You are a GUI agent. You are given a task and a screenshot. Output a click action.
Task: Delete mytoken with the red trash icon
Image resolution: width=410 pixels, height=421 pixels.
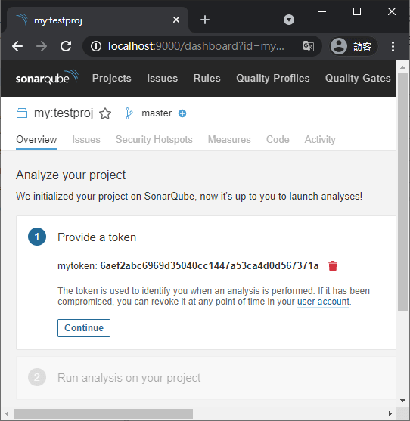coord(333,266)
